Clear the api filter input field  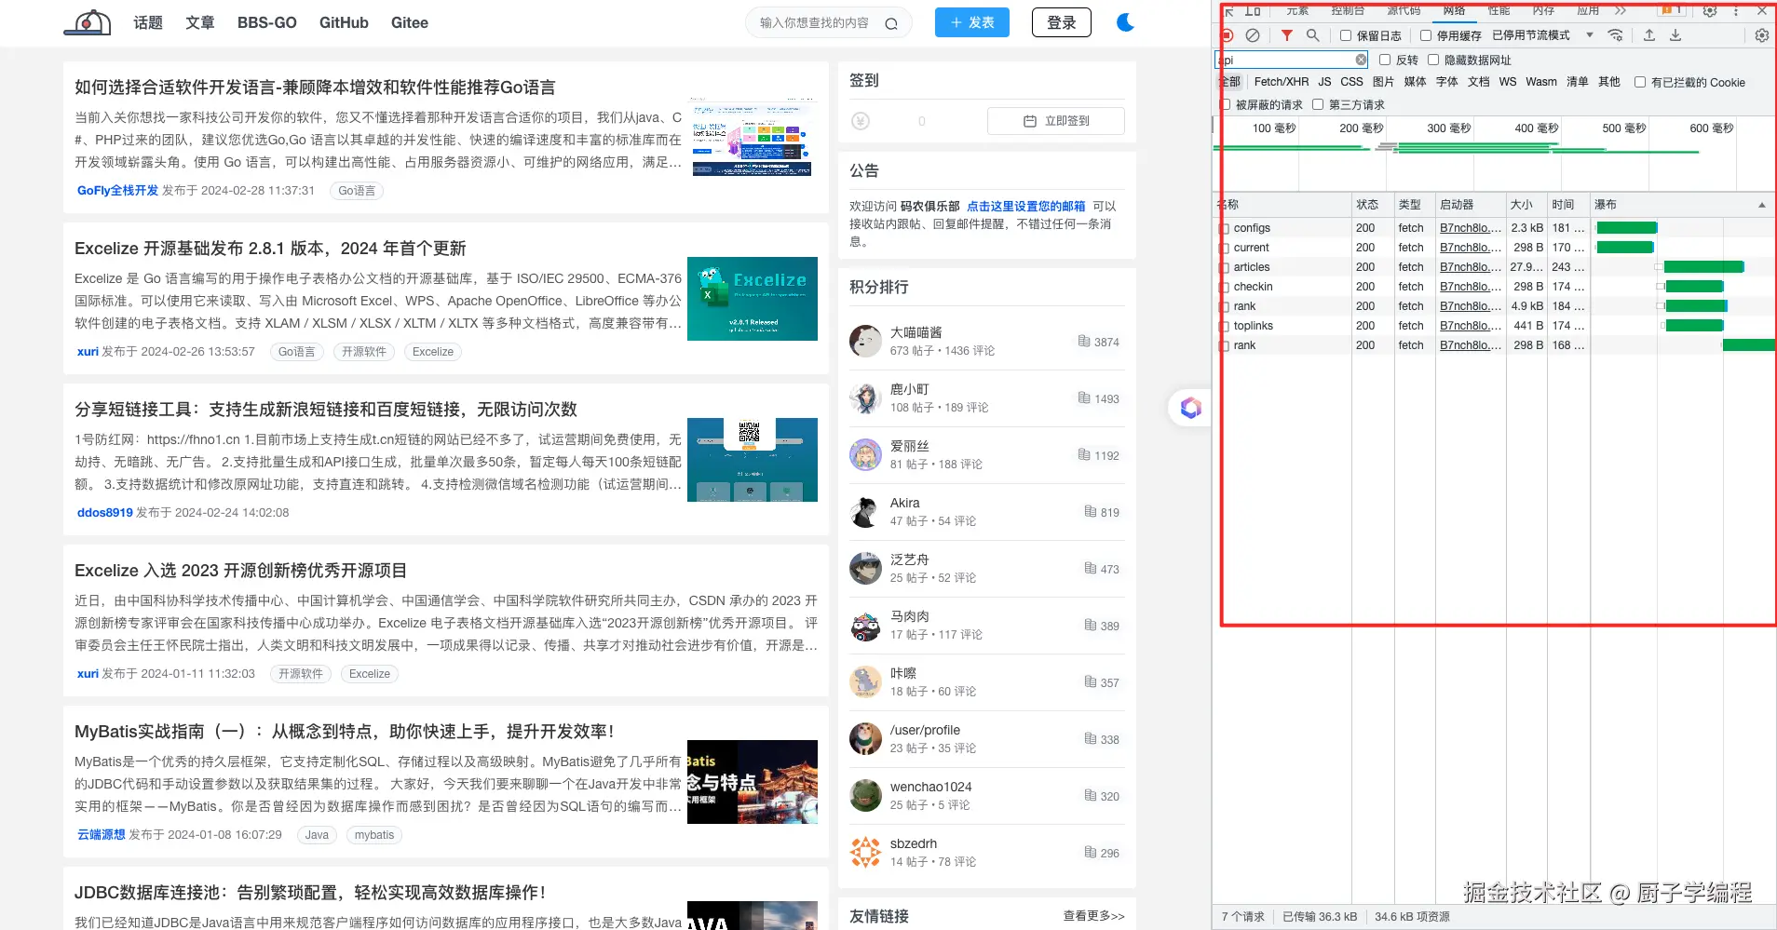pos(1361,59)
